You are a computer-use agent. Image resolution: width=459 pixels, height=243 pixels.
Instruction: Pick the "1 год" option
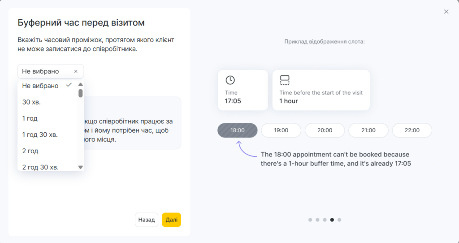click(30, 118)
